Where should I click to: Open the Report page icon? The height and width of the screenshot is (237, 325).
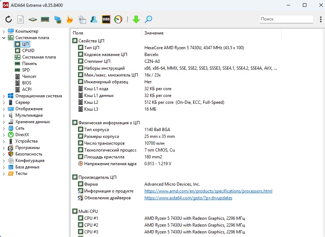pos(20,19)
